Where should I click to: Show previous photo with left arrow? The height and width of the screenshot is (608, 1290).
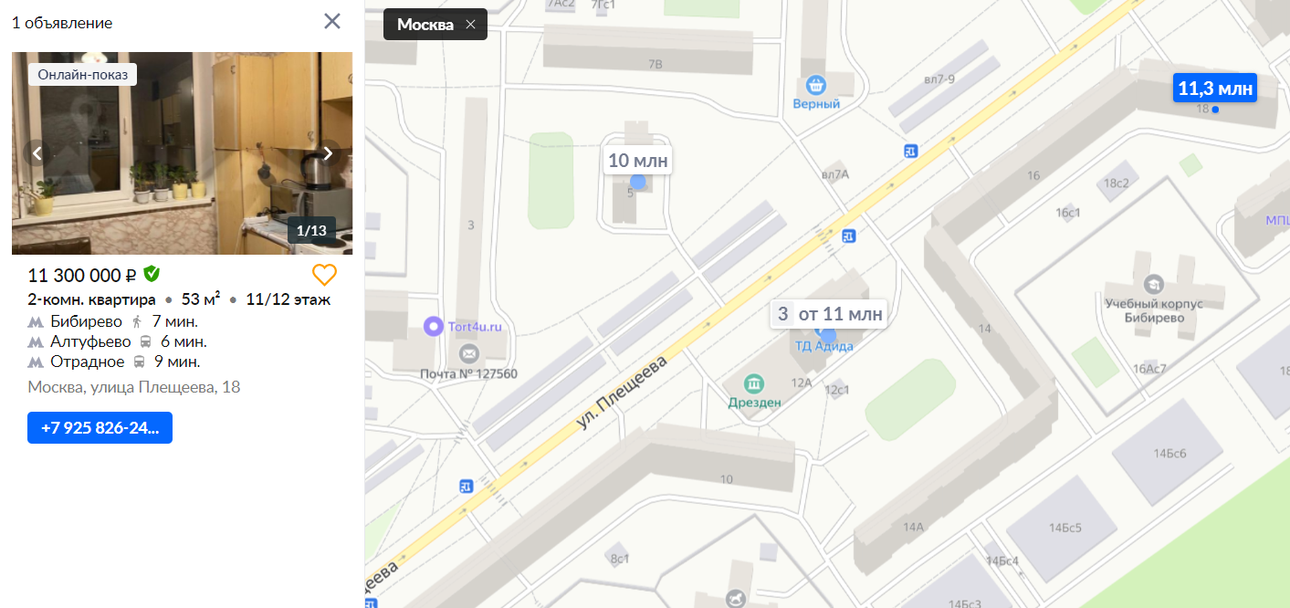pyautogui.click(x=37, y=153)
